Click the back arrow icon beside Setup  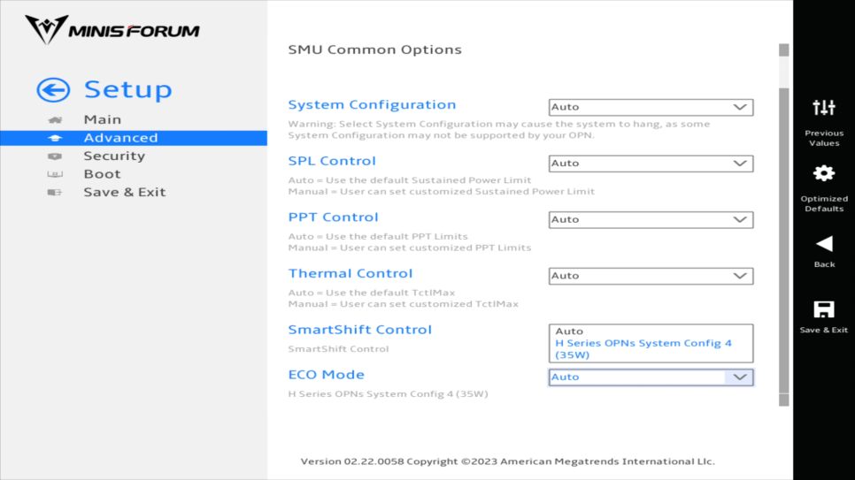point(53,90)
